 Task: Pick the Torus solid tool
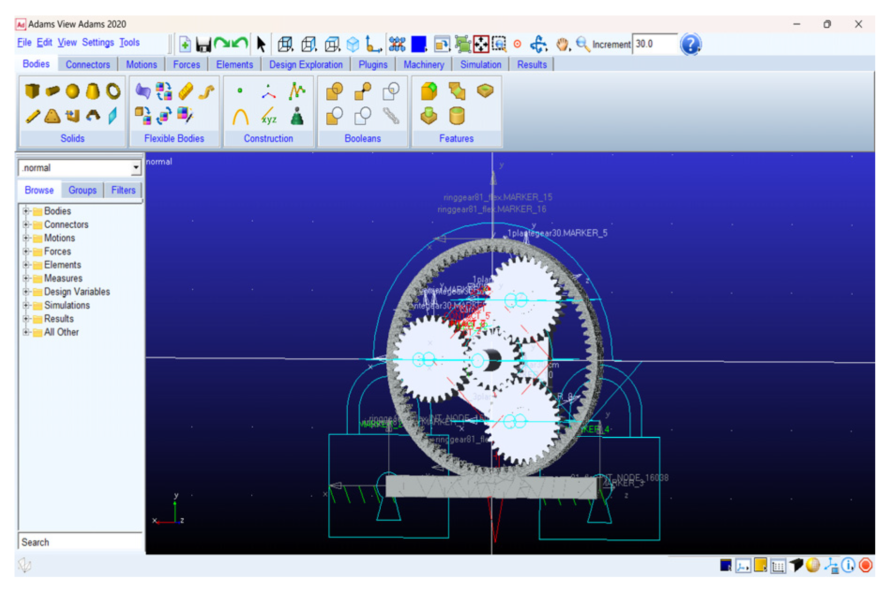click(x=113, y=91)
